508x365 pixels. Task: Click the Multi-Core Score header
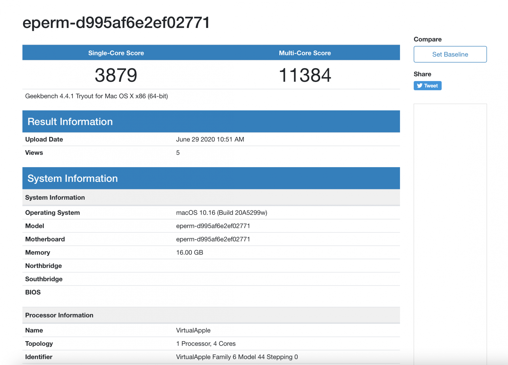[x=305, y=53]
